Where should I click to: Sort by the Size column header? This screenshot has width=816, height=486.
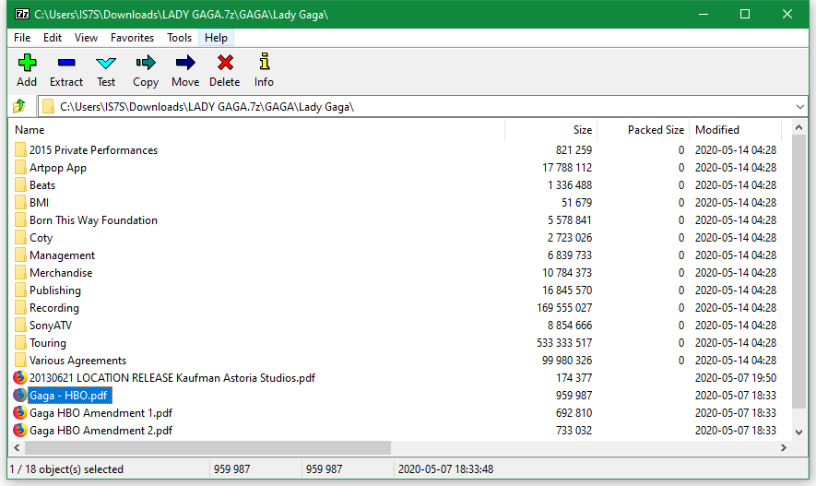(582, 130)
